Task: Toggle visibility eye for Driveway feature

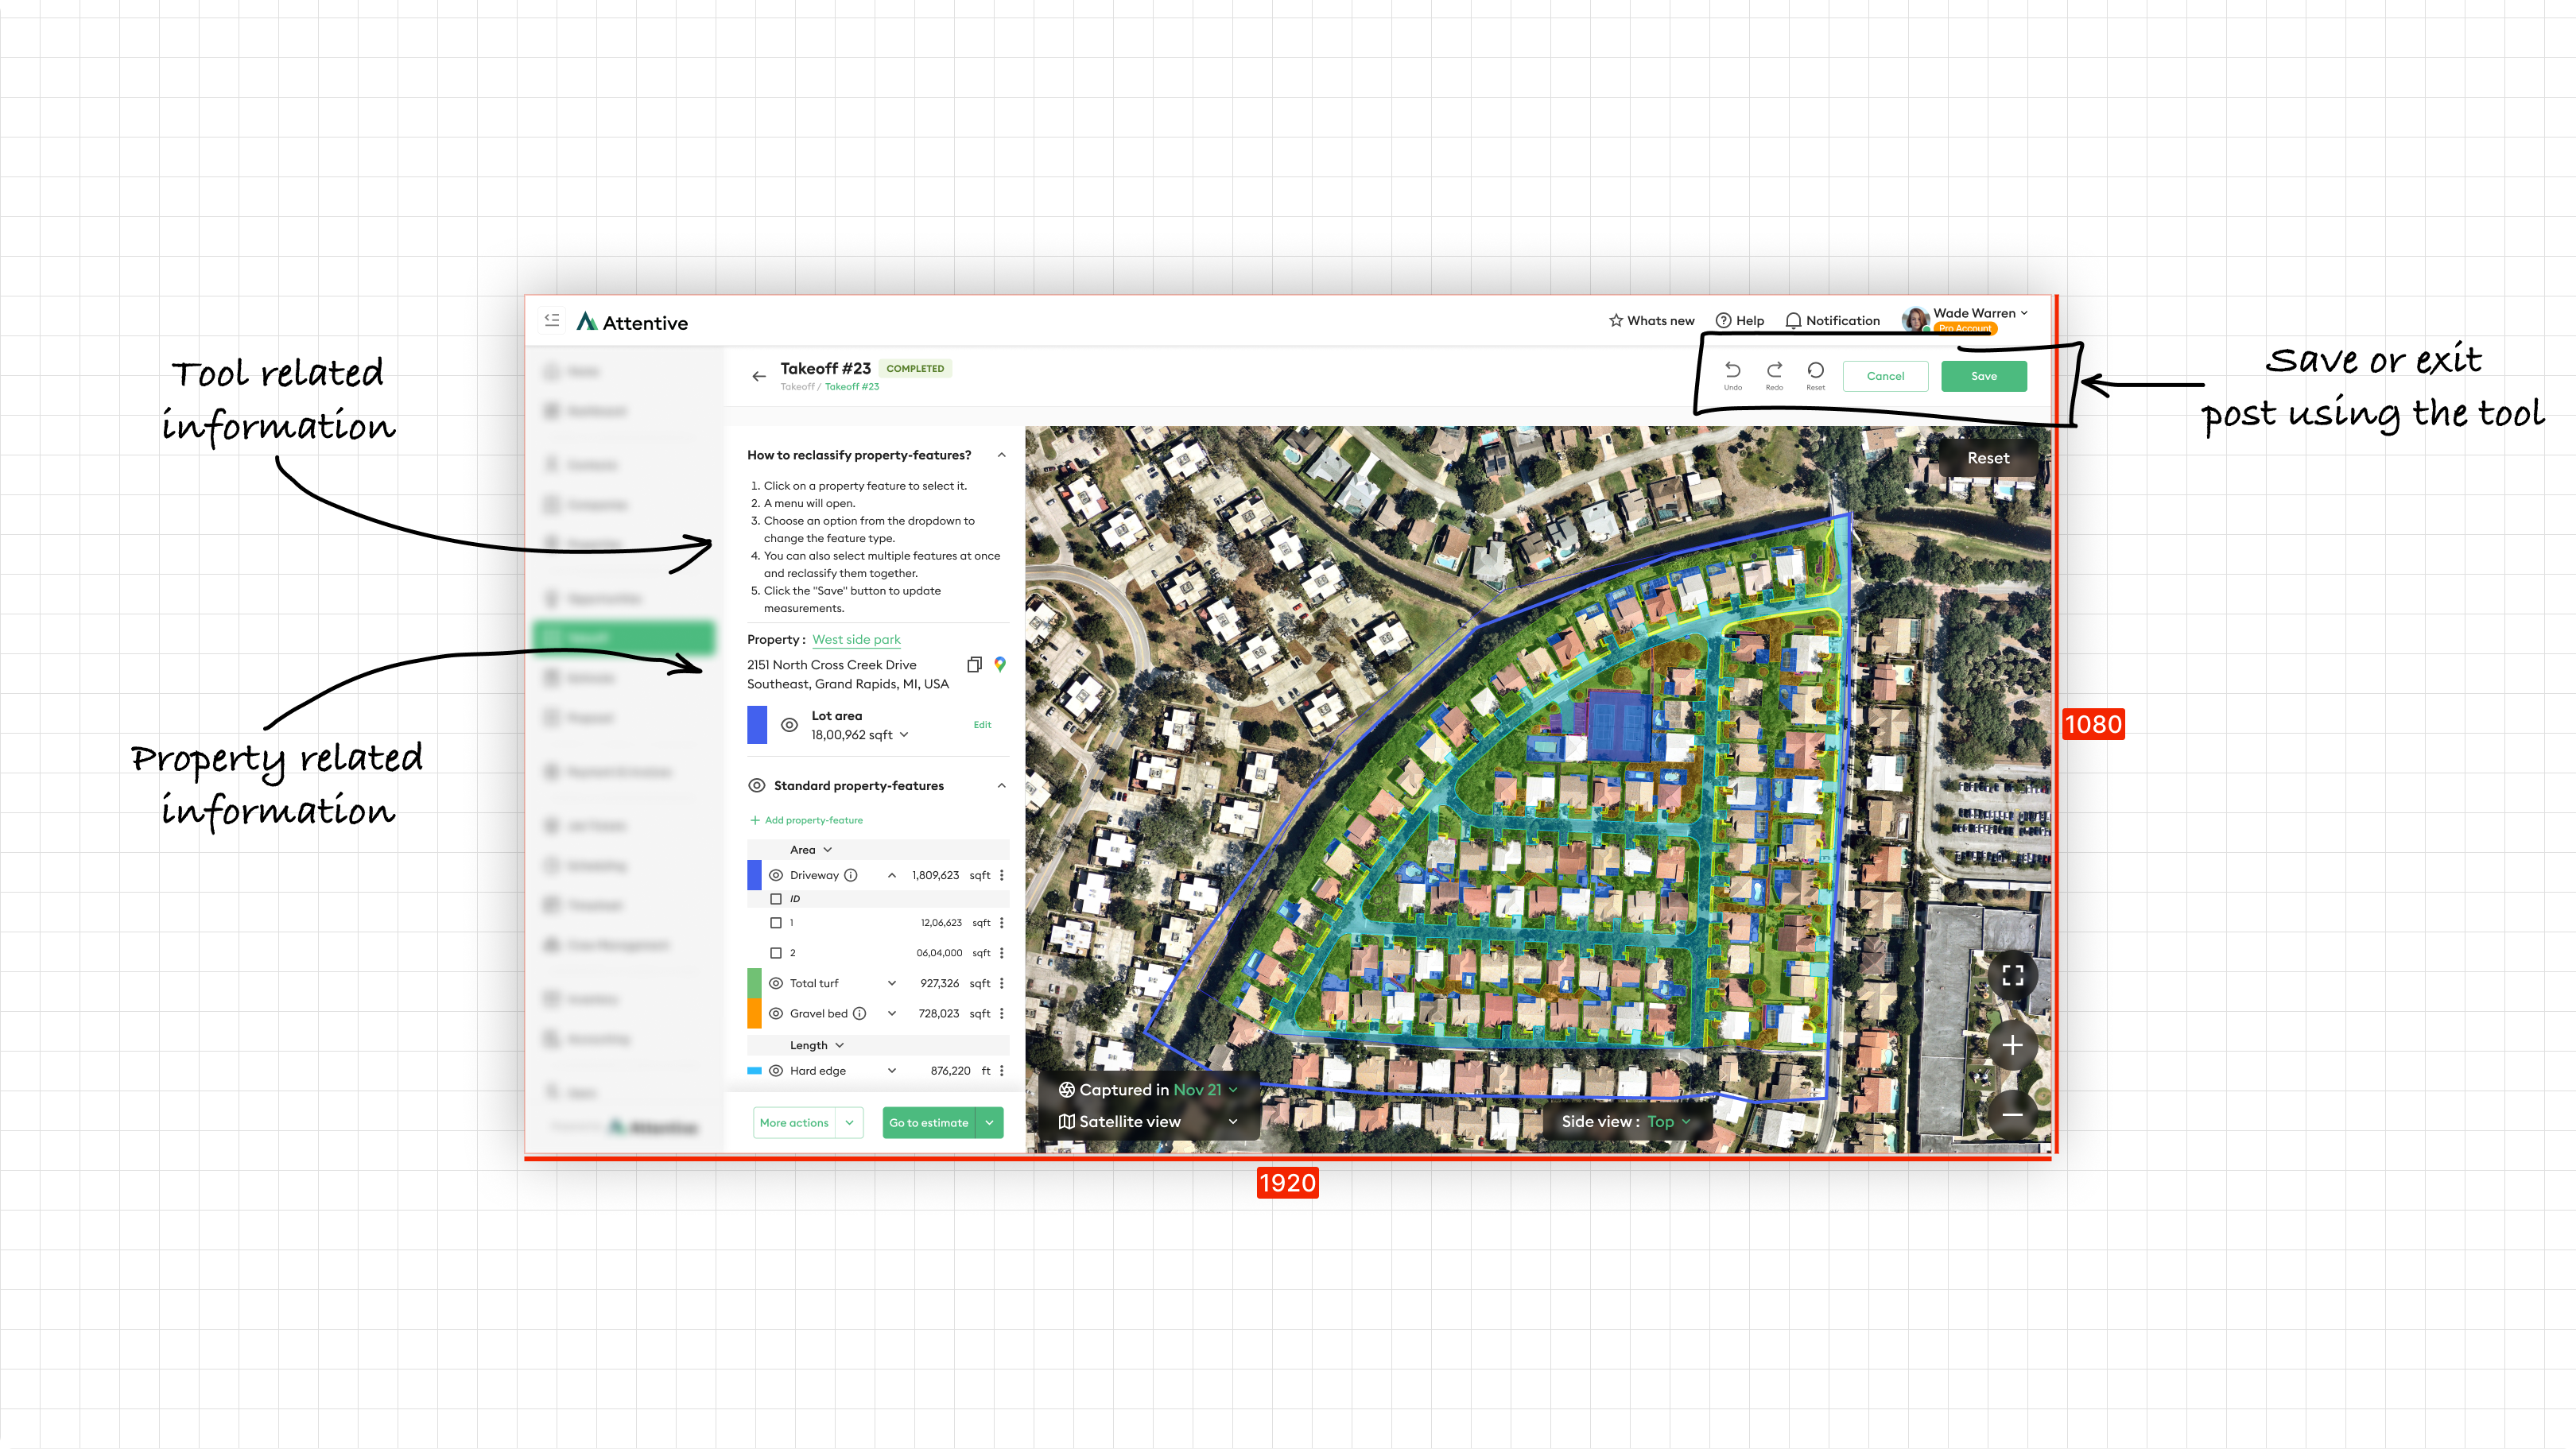Action: (776, 875)
